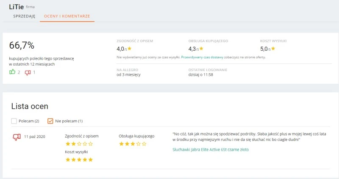Image resolution: width=339 pixels, height=179 pixels.
Task: Click the review date 11 paź 2020
Action: click(35, 137)
